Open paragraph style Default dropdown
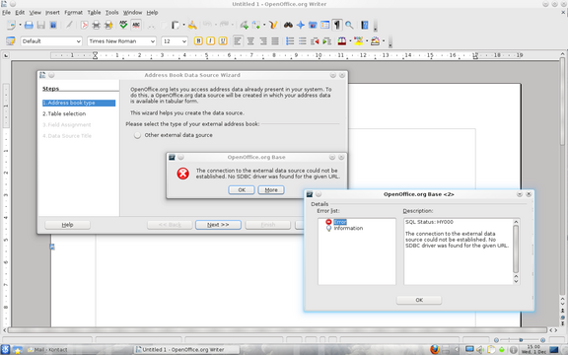The width and height of the screenshot is (568, 355). (79, 41)
